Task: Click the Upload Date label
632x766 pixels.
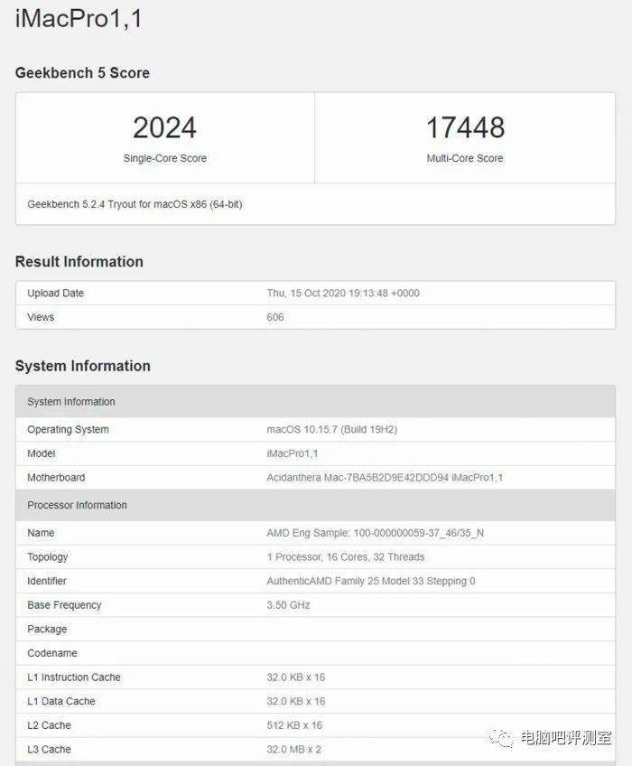Action: [x=56, y=293]
